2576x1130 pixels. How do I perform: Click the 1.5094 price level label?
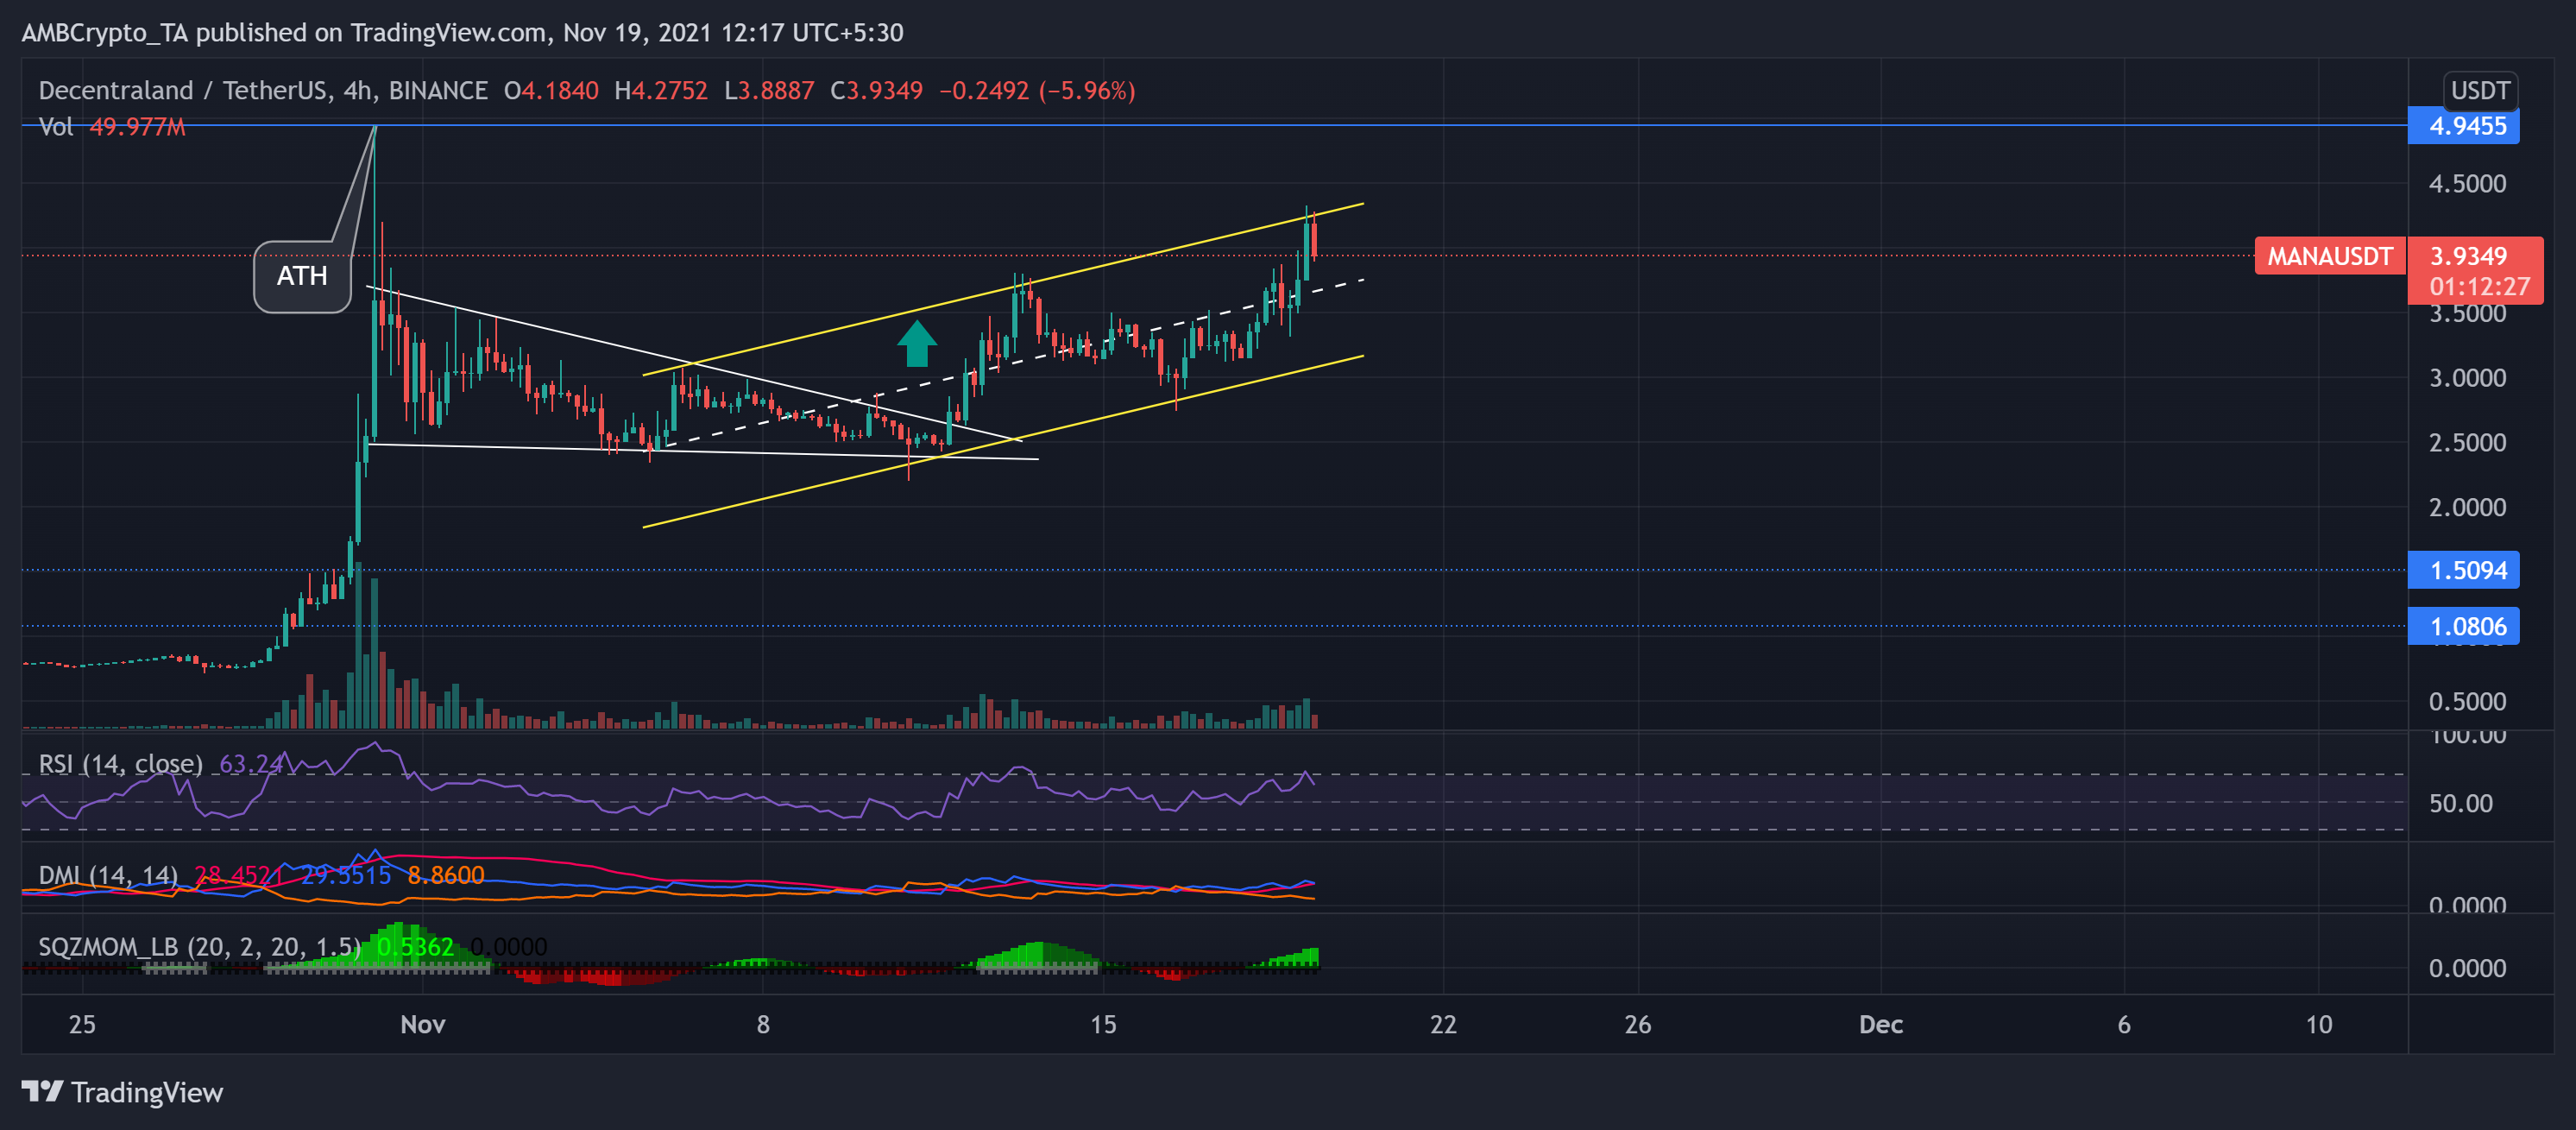[x=2466, y=570]
